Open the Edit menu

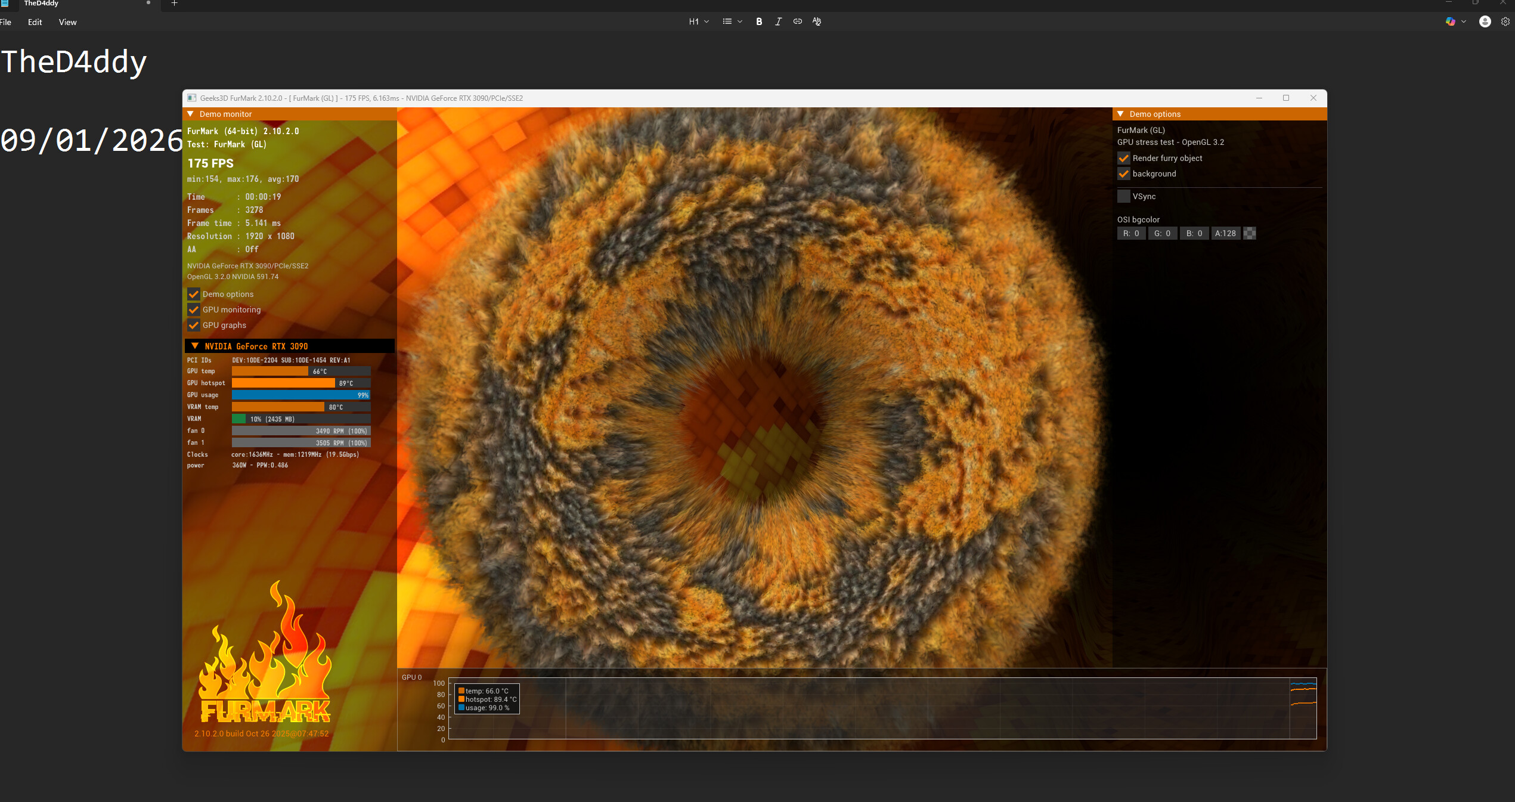(35, 22)
